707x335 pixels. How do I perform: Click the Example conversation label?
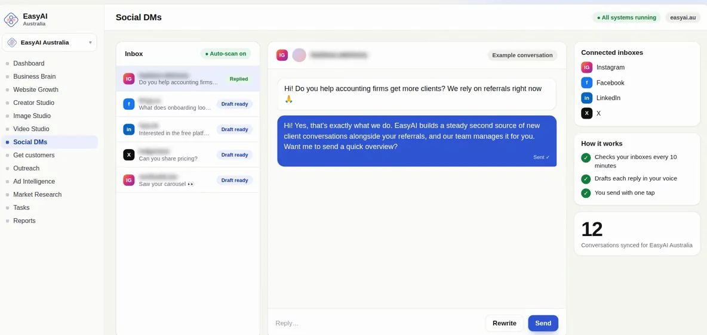click(522, 55)
